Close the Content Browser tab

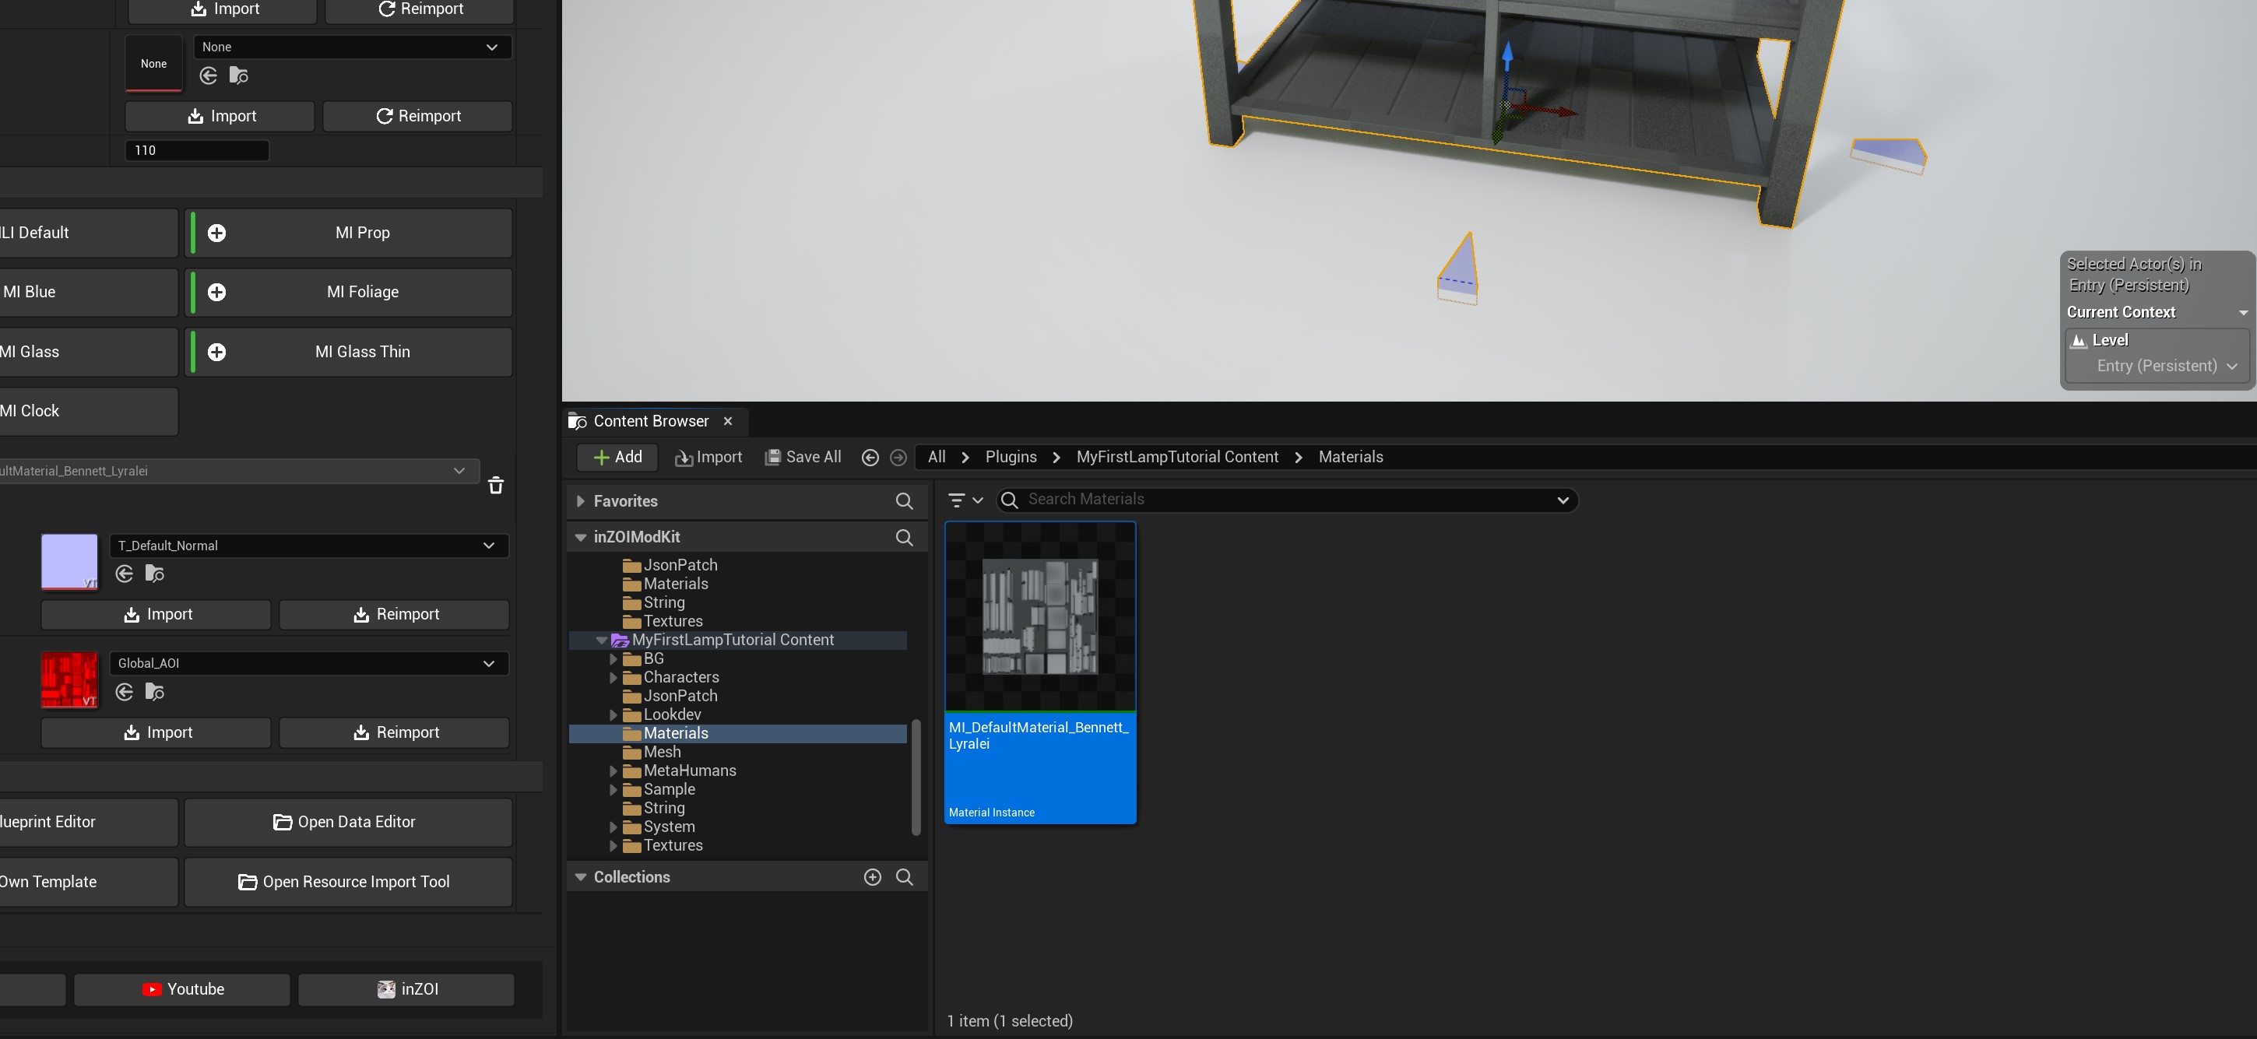coord(727,421)
